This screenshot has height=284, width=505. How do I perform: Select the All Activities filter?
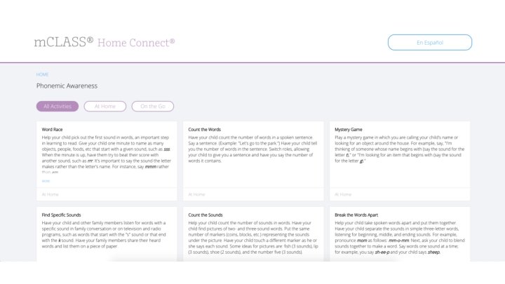(x=58, y=107)
